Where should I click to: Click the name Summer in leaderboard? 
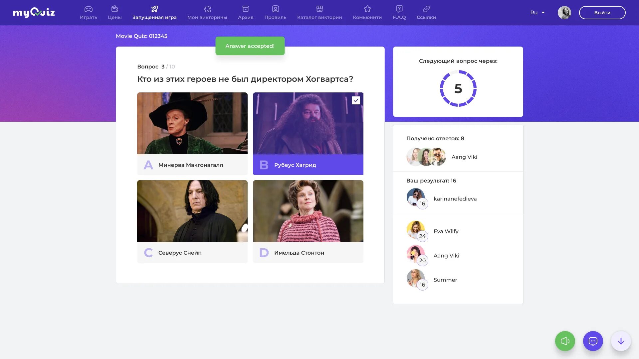[445, 280]
